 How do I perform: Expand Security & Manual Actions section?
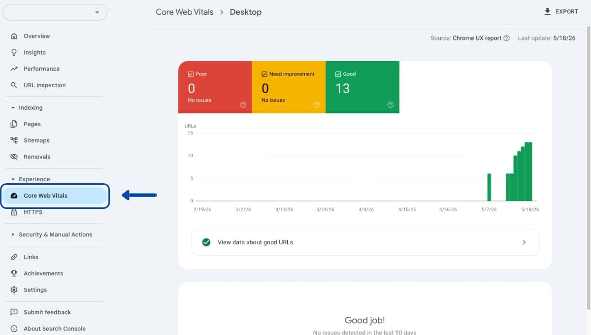(13, 234)
